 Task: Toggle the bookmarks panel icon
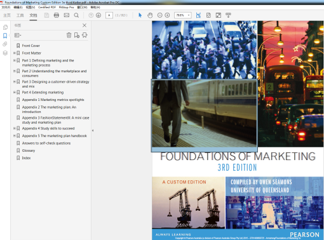(5, 36)
